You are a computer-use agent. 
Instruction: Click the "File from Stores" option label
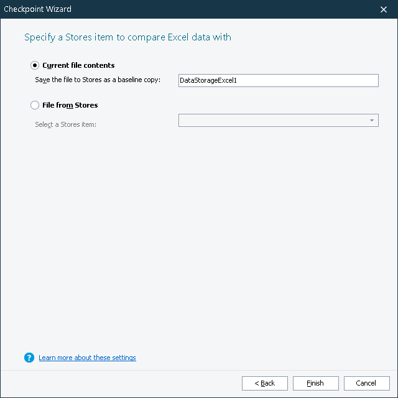70,105
